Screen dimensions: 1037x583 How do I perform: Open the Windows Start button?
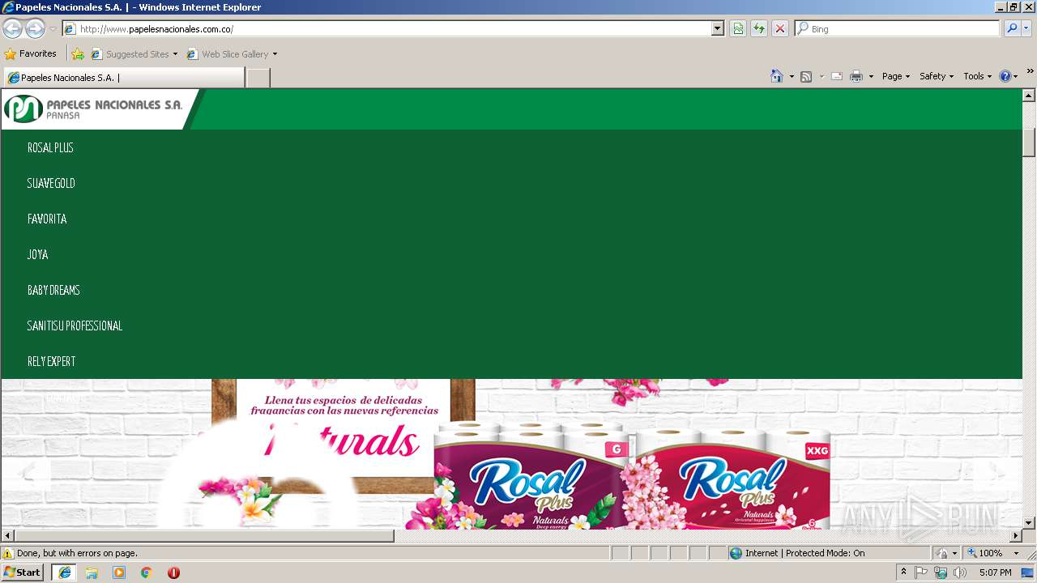(23, 572)
